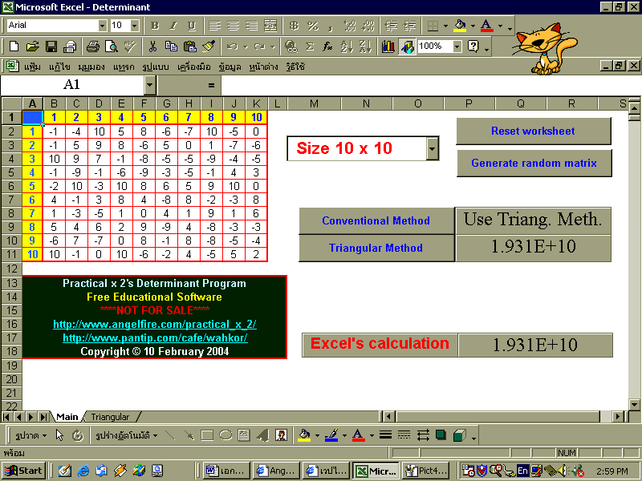Expand the Arial font name dropdown
The height and width of the screenshot is (481, 642).
pyautogui.click(x=101, y=26)
